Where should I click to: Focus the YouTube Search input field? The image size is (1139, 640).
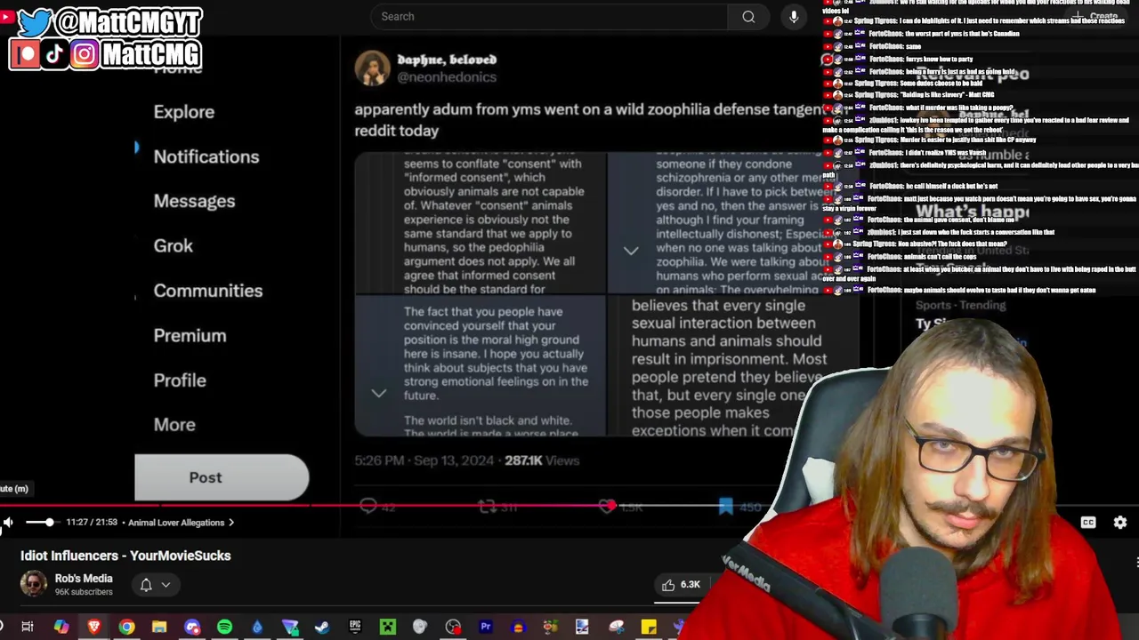point(549,16)
